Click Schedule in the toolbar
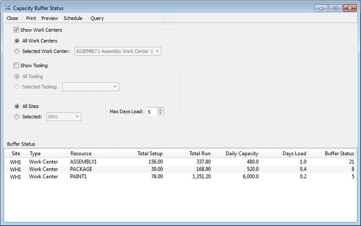This screenshot has width=361, height=226. tap(73, 18)
